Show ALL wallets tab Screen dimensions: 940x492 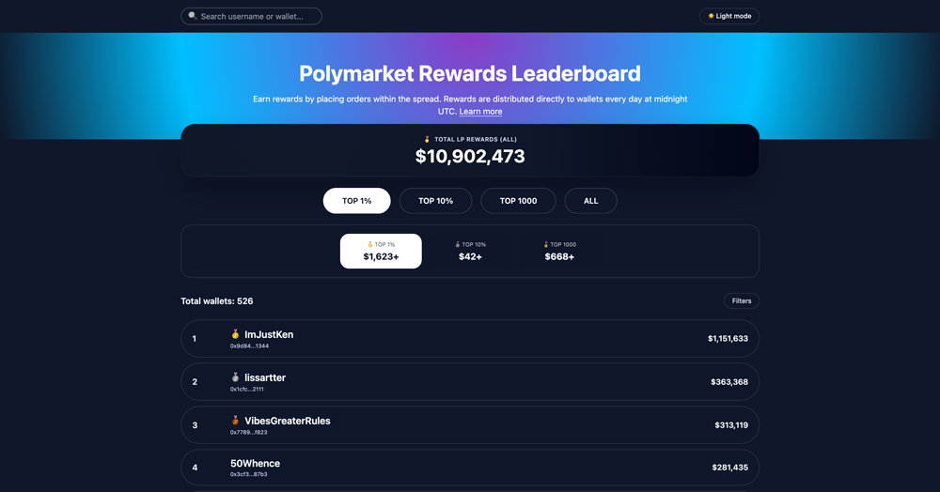click(x=590, y=201)
